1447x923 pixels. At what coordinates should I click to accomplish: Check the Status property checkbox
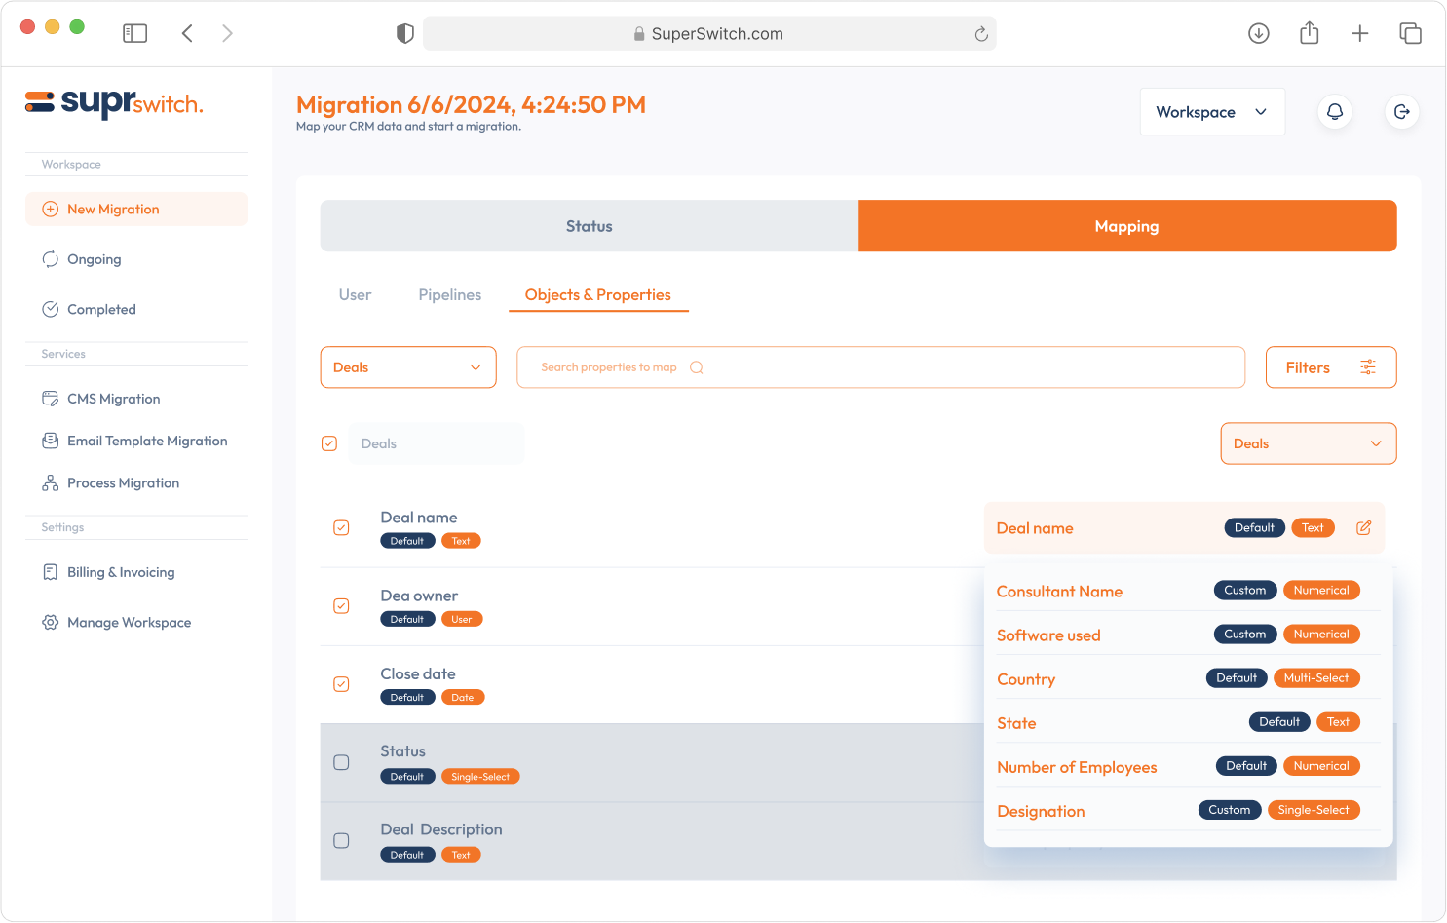coord(341,762)
